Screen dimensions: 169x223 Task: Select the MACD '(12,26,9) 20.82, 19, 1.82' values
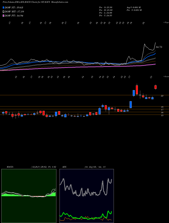coord(43,167)
